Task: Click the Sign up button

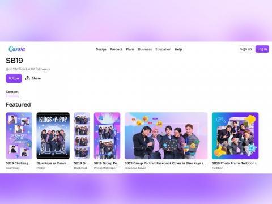Action: coord(246,49)
